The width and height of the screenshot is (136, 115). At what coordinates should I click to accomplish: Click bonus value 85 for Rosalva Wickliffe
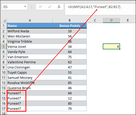point(70,83)
